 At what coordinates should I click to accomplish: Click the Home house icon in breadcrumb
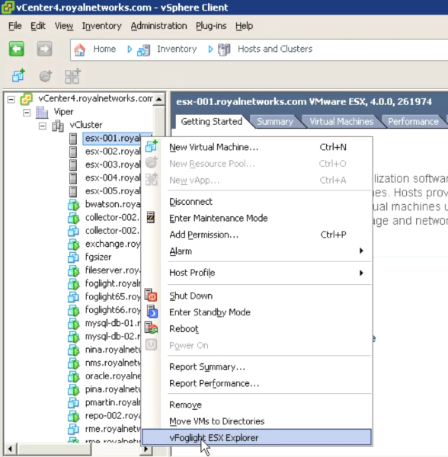(79, 50)
